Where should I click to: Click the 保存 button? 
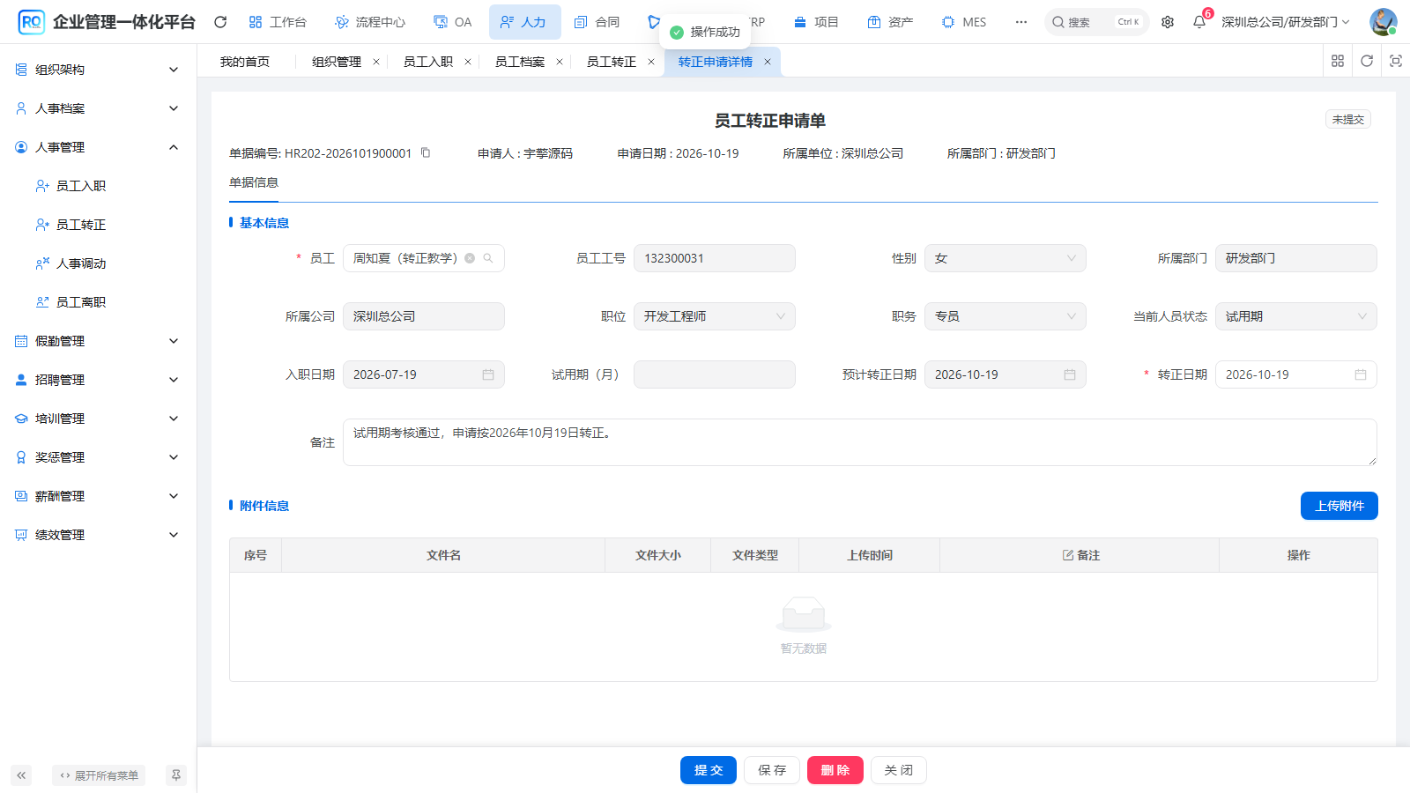pyautogui.click(x=772, y=770)
